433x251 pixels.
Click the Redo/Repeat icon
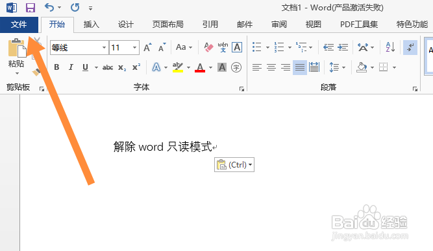[x=75, y=7]
